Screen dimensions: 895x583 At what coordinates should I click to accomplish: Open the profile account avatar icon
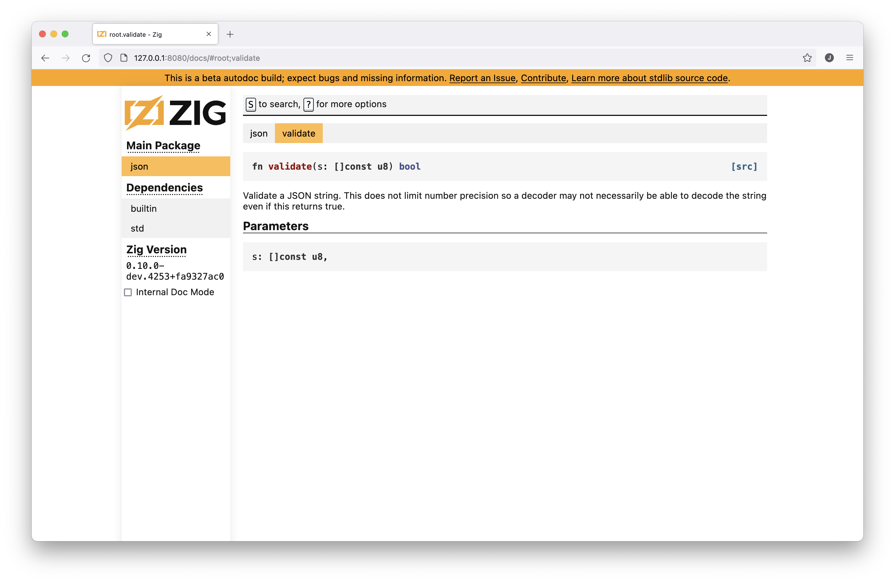pos(829,58)
